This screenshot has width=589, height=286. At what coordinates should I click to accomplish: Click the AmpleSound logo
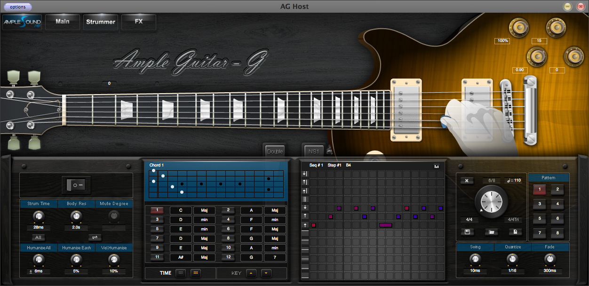point(22,22)
